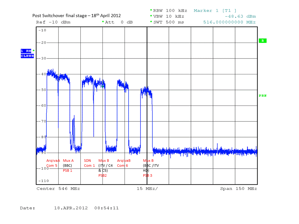Open the Center 546 MHz frequency entry

coord(59,188)
